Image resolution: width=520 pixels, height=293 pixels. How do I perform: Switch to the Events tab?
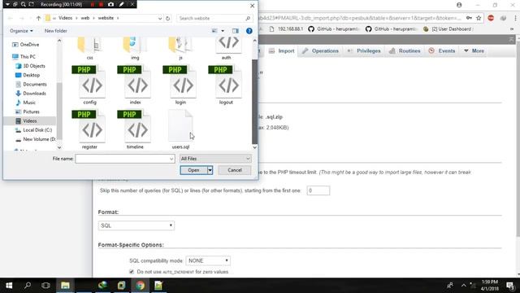tap(442, 50)
